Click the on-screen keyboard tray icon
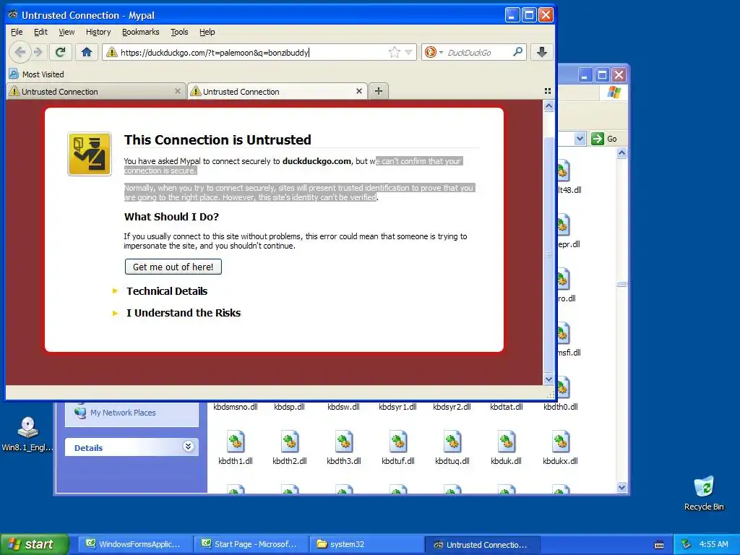 pos(659,545)
